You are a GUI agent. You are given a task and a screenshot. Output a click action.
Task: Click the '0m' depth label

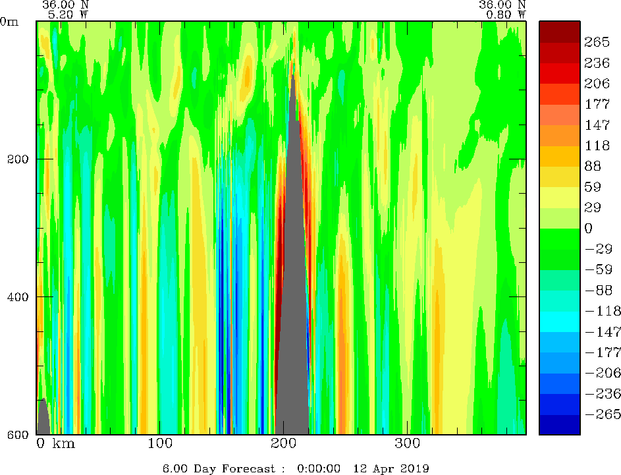click(x=9, y=21)
